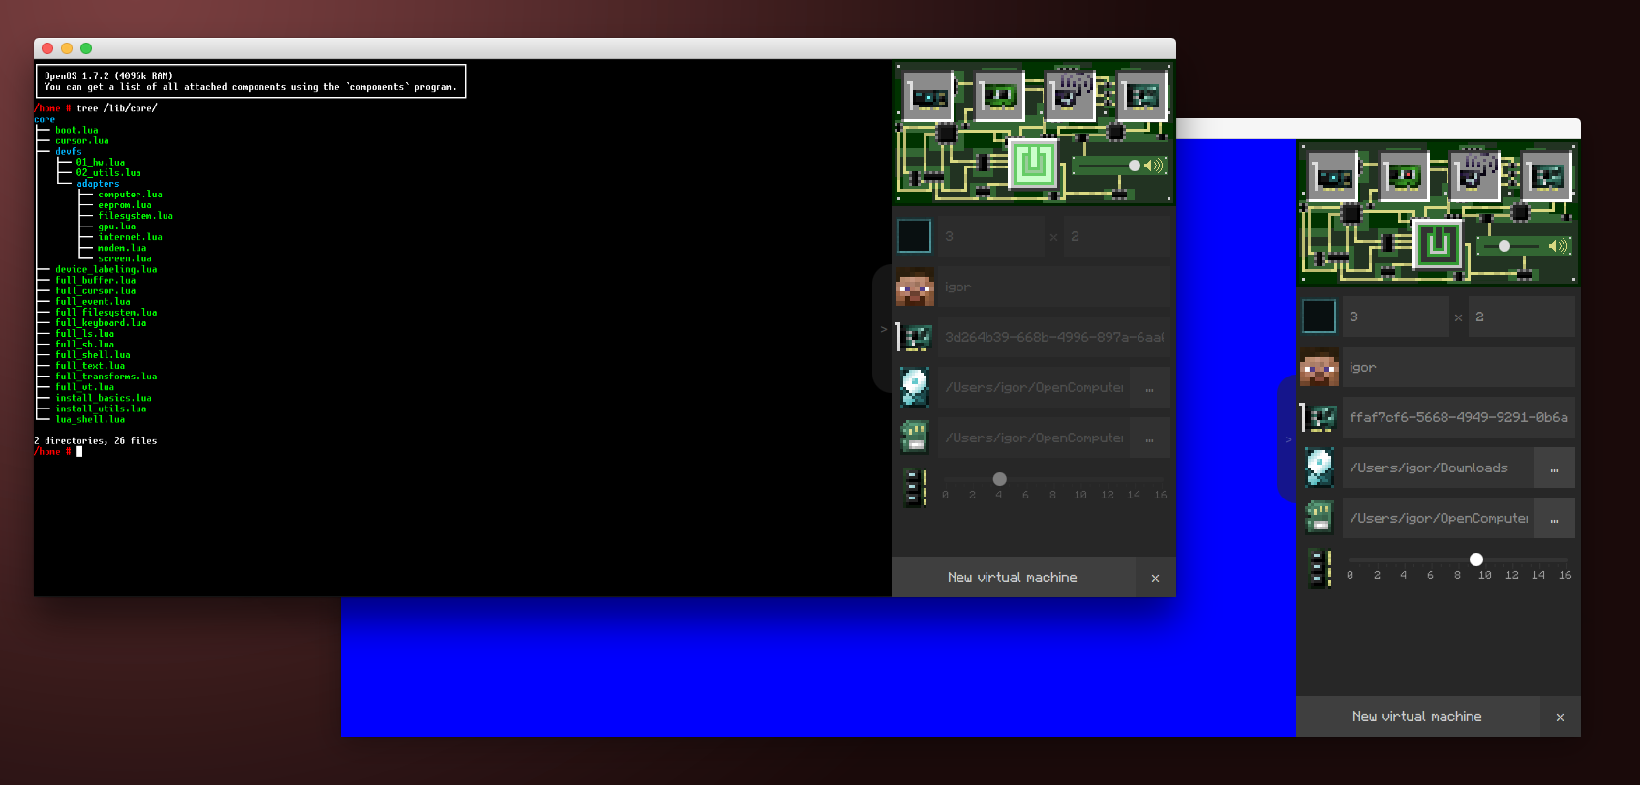Close the settings panel with × in blue-screen window
The height and width of the screenshot is (785, 1640).
pyautogui.click(x=1560, y=717)
